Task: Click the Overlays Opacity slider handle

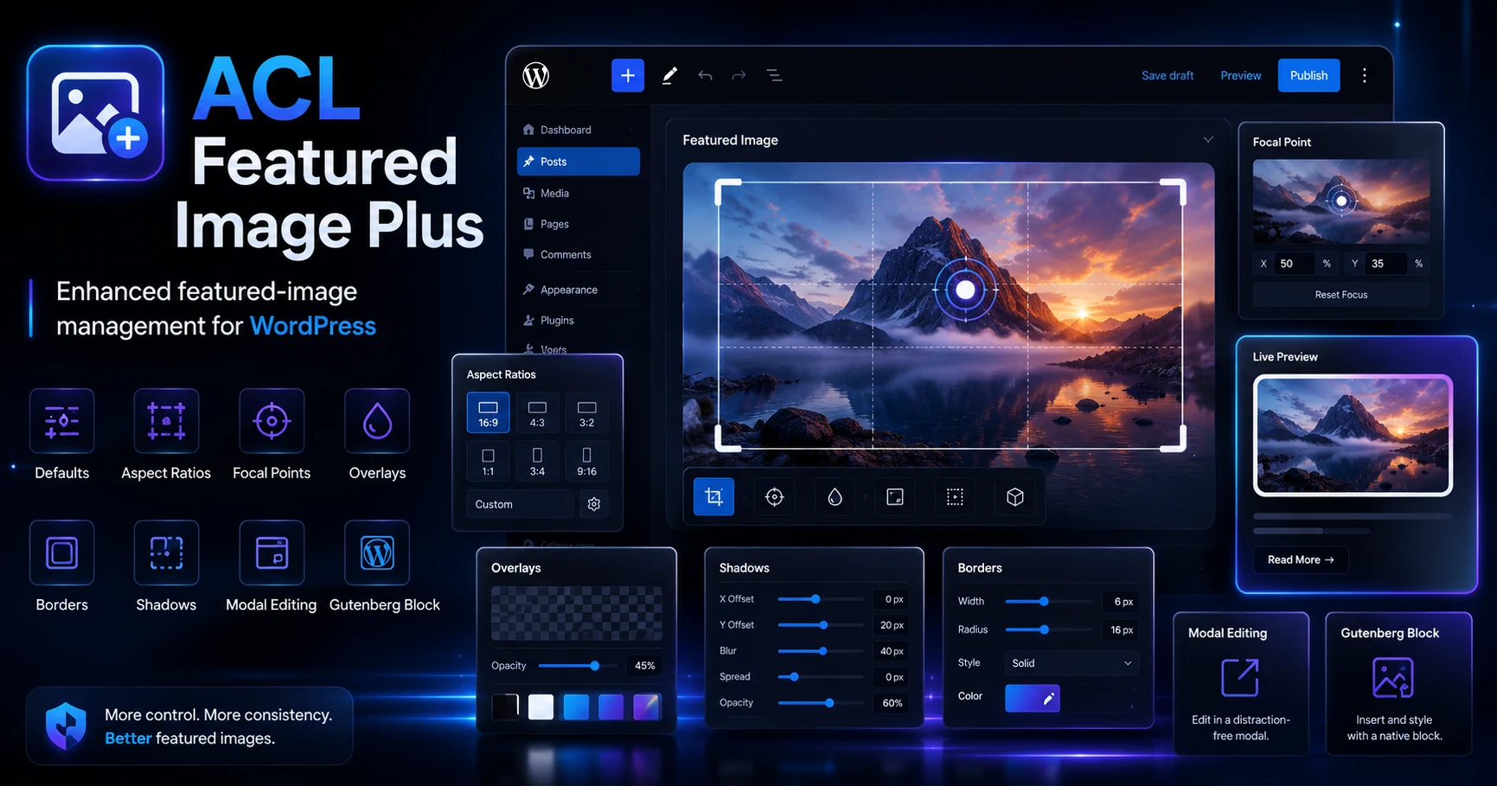Action: [x=595, y=666]
